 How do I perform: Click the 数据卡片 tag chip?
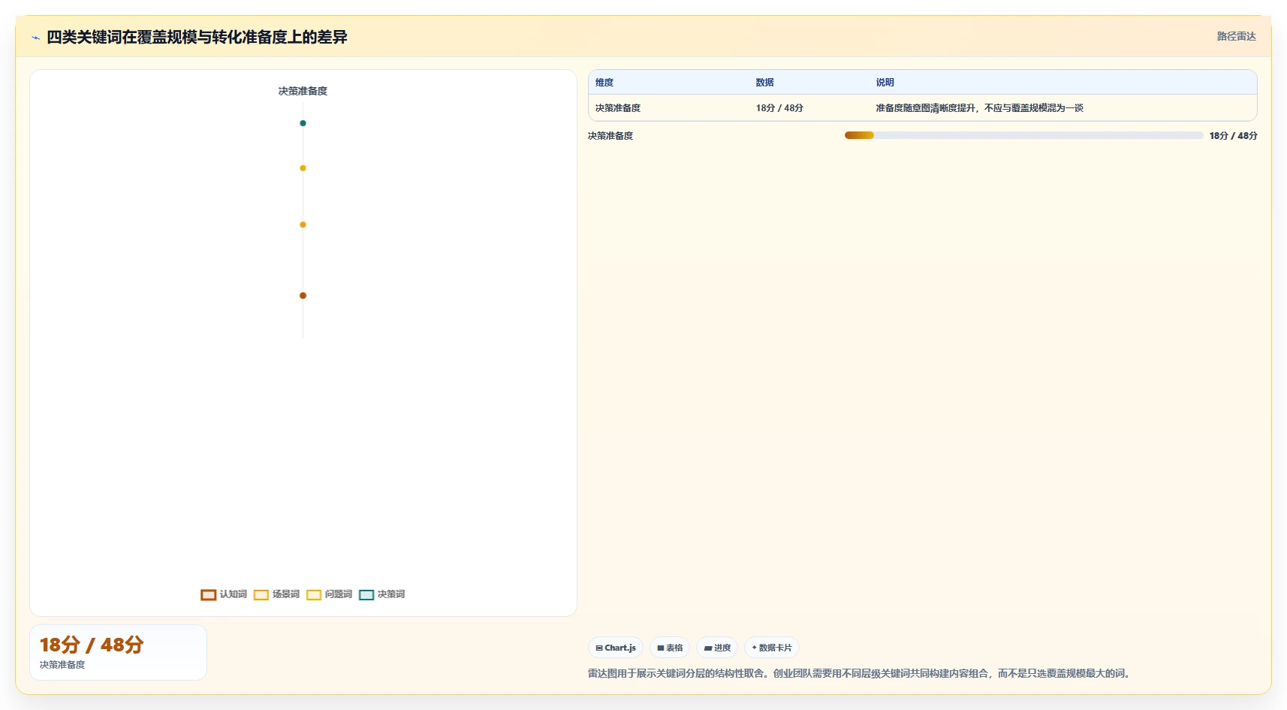772,648
